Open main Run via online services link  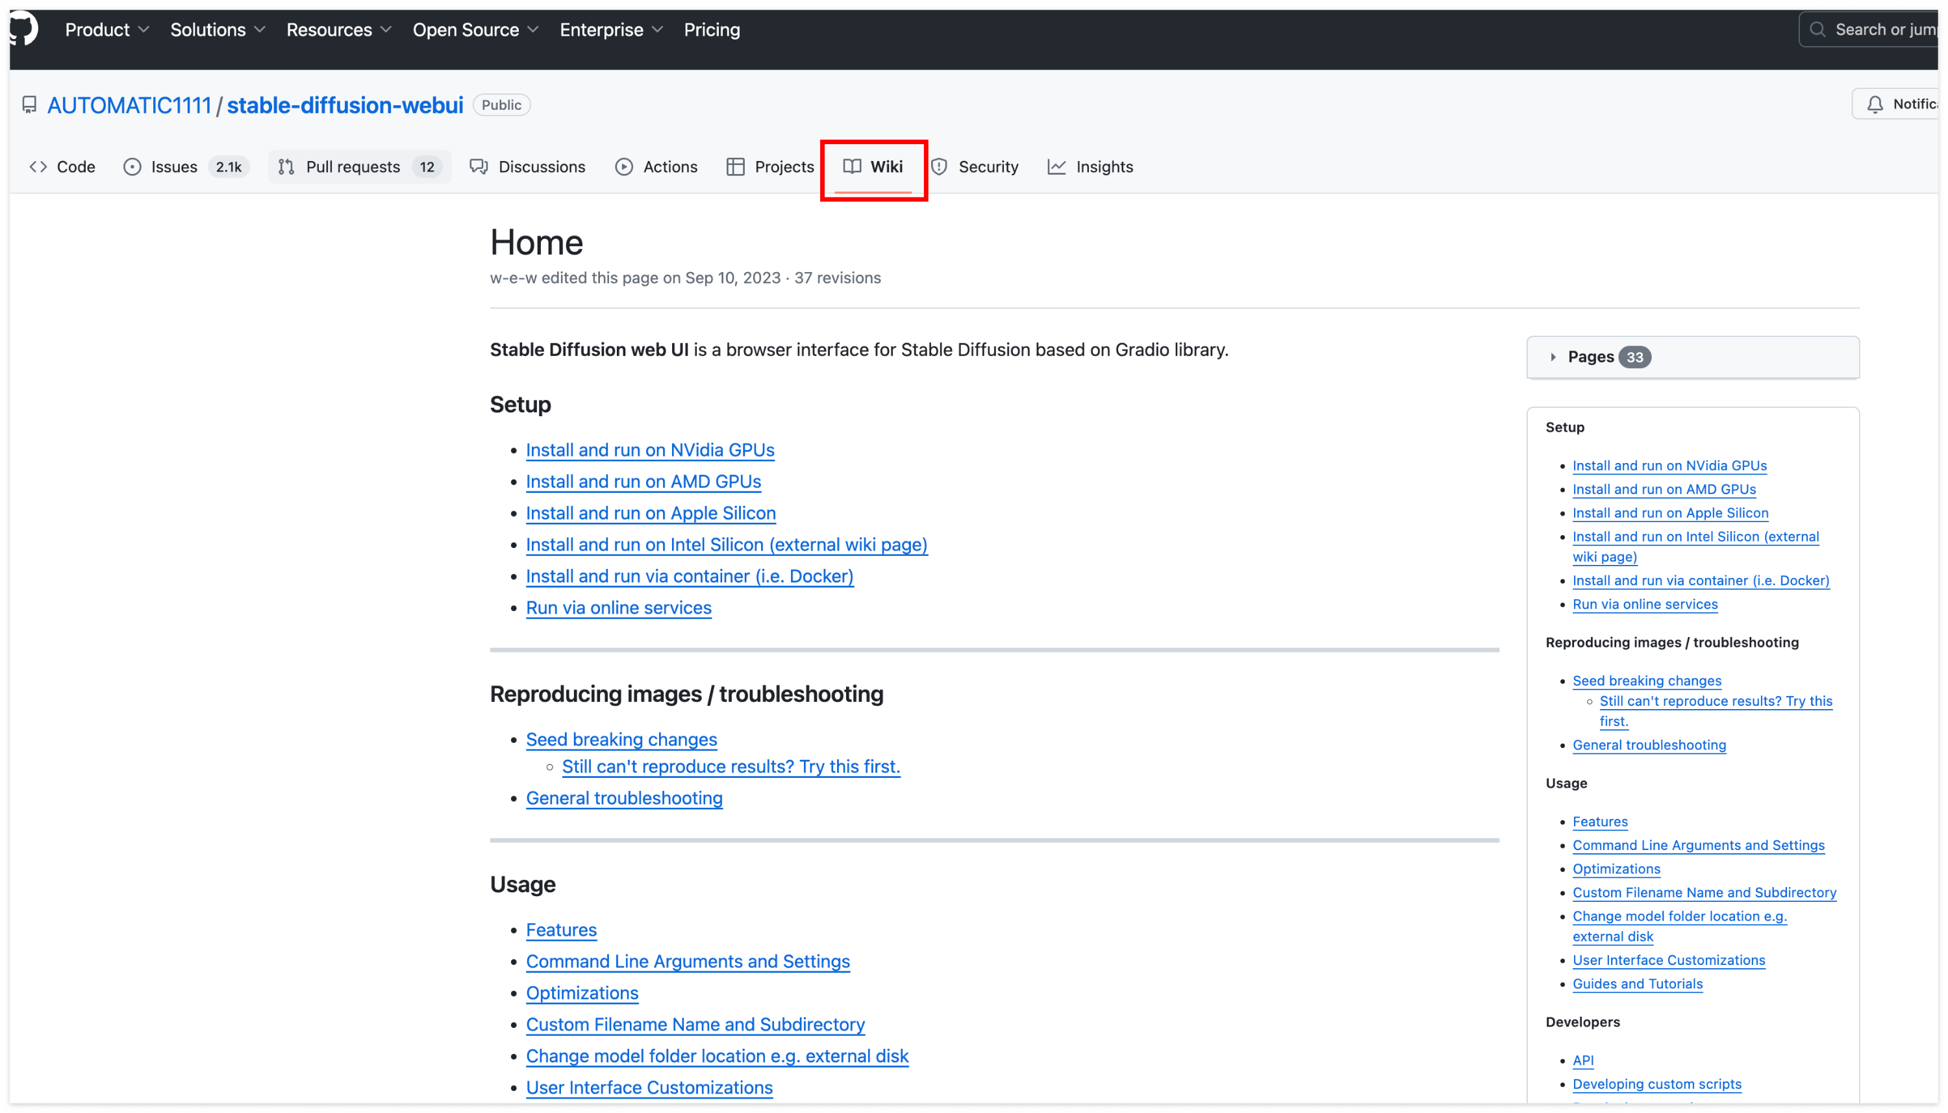point(618,607)
